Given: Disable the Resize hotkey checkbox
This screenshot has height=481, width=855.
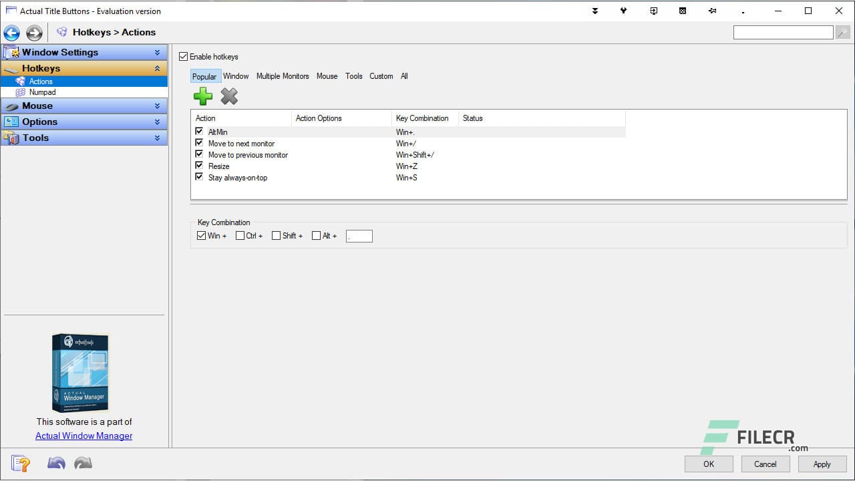Looking at the screenshot, I should point(198,165).
